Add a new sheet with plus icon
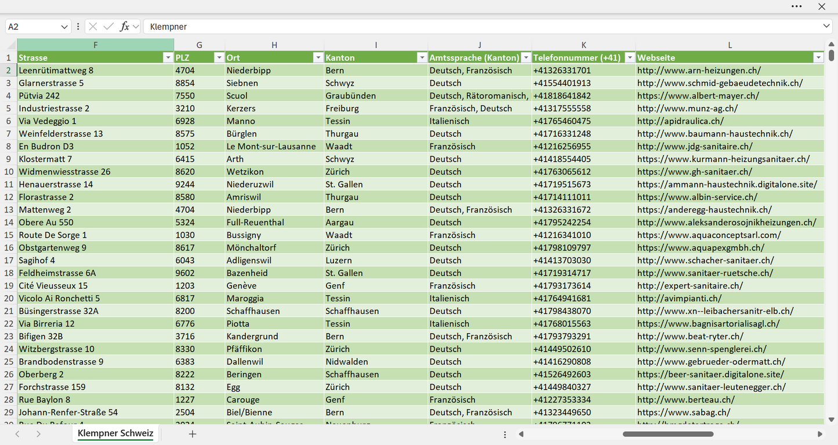 [193, 433]
